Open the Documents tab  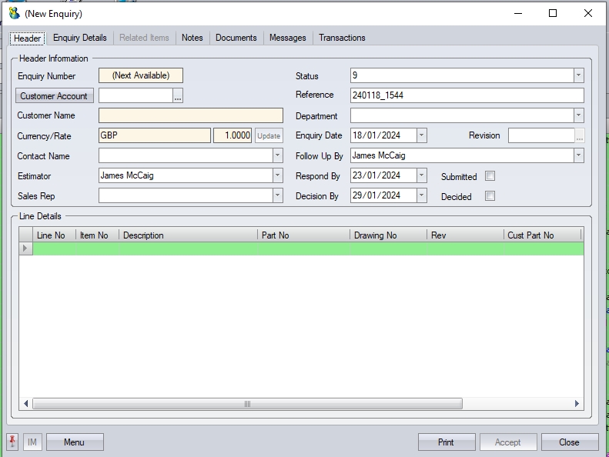[236, 38]
